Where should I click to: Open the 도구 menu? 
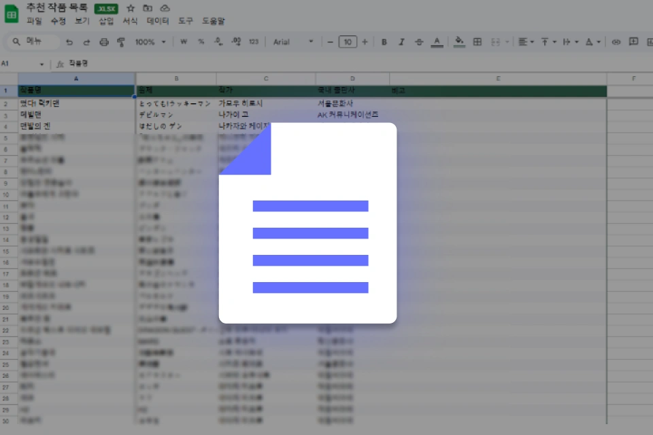[x=186, y=21]
